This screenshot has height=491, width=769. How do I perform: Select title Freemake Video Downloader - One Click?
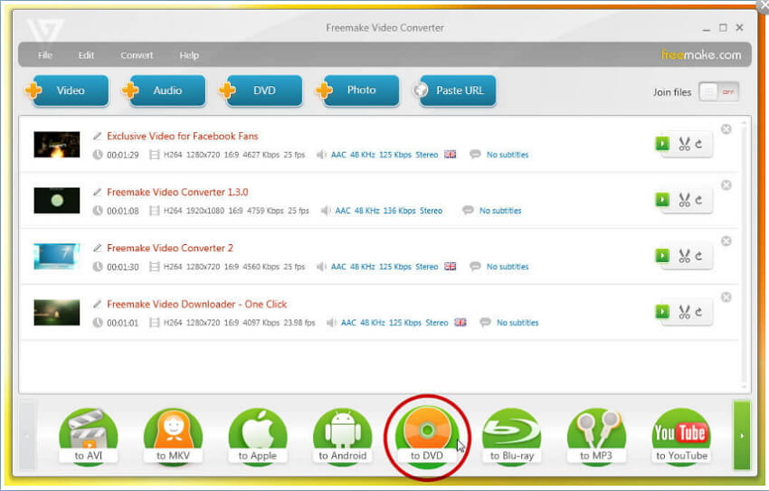coord(196,305)
